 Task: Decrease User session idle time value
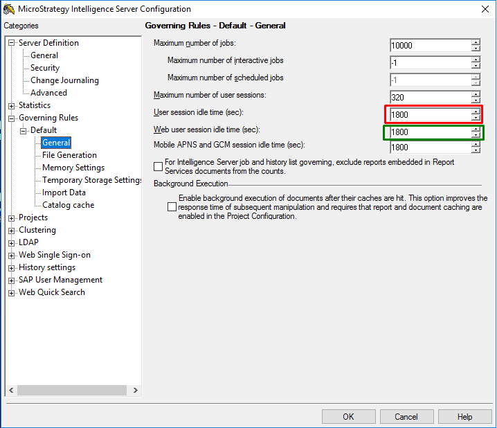click(476, 118)
